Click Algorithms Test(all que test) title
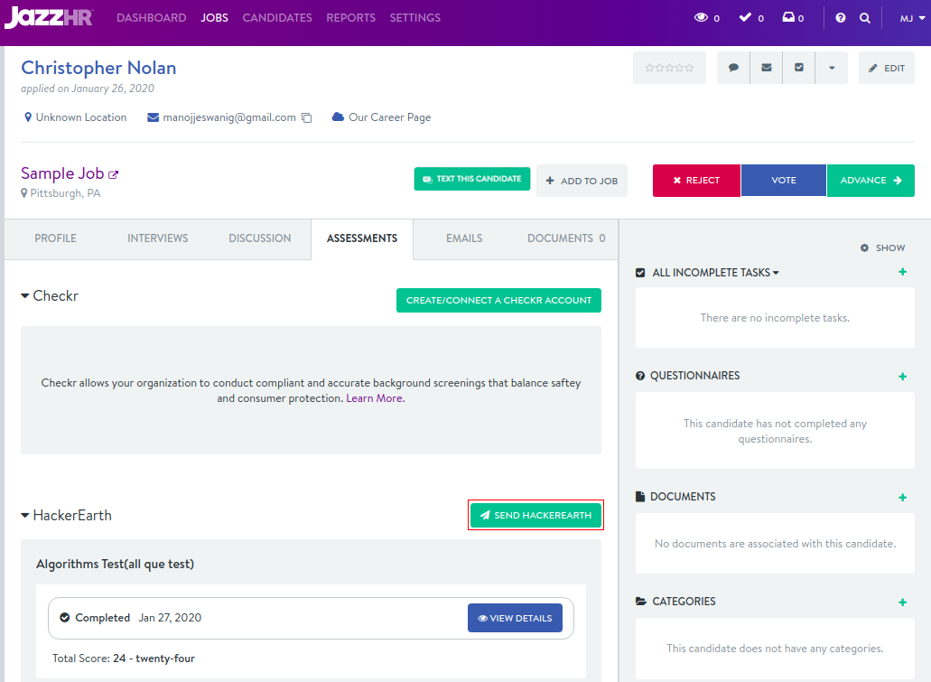Screen dimensions: 931x682 (116, 564)
